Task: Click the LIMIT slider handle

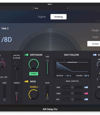Action: click(x=4, y=100)
